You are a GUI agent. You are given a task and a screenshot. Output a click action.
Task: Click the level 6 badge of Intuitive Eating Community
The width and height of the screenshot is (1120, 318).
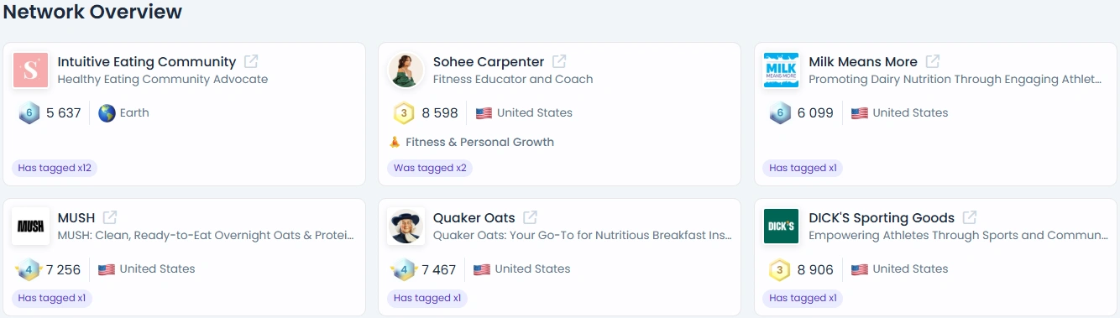pyautogui.click(x=29, y=113)
